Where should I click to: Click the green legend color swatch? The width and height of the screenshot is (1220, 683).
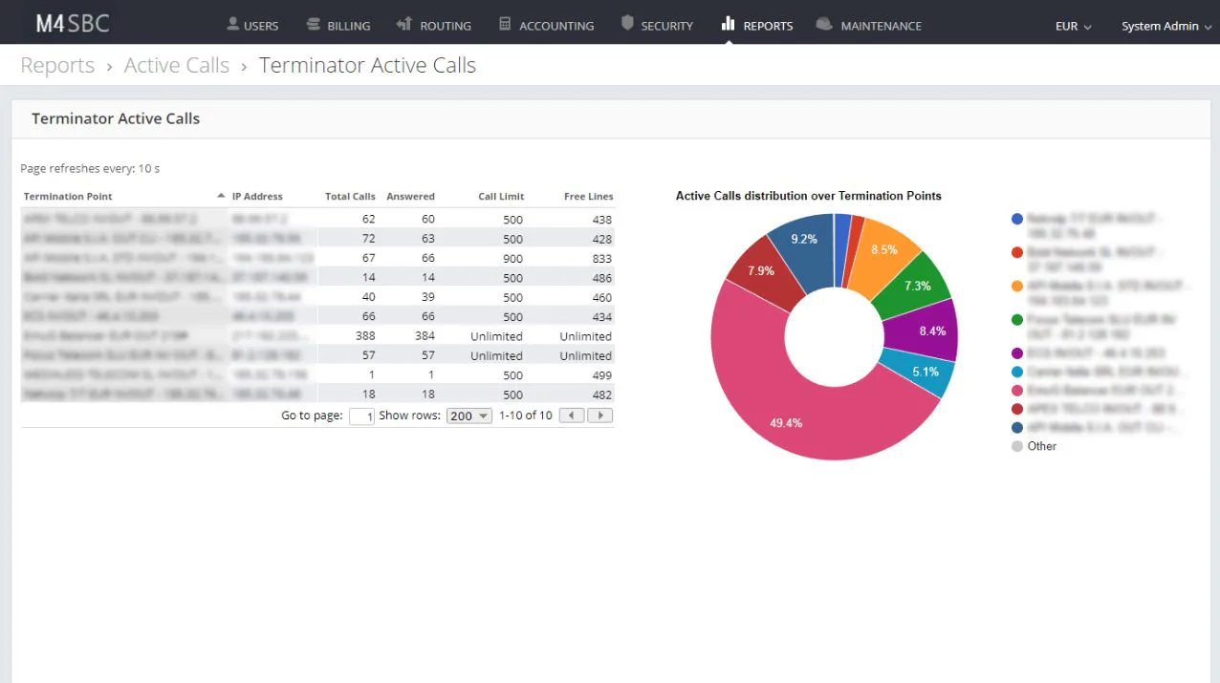(x=1017, y=320)
